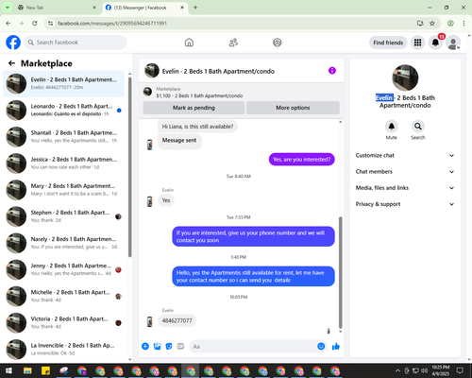
Task: Open Jessica conversation in the list
Action: click(x=63, y=163)
